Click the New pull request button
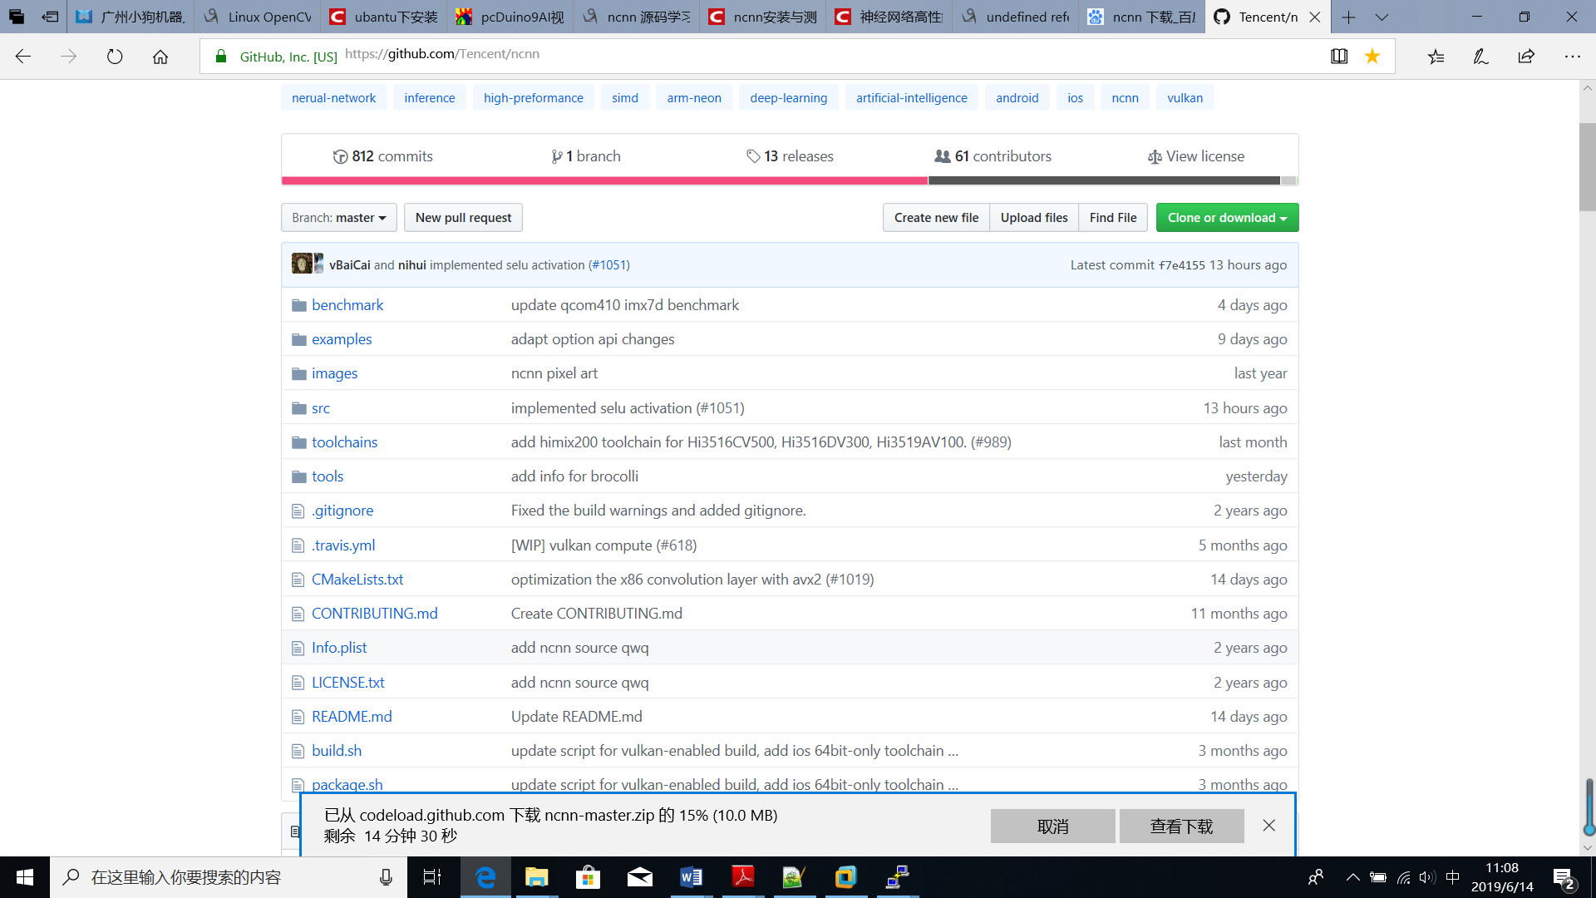Image resolution: width=1596 pixels, height=898 pixels. (x=463, y=217)
